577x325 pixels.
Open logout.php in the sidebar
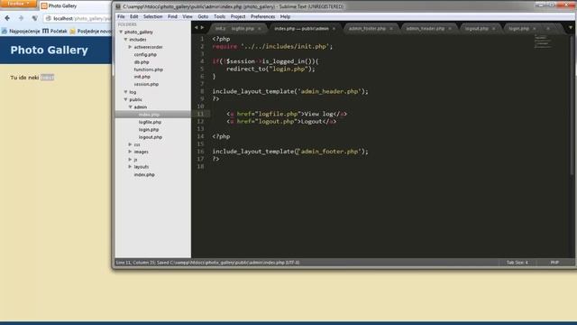click(151, 137)
